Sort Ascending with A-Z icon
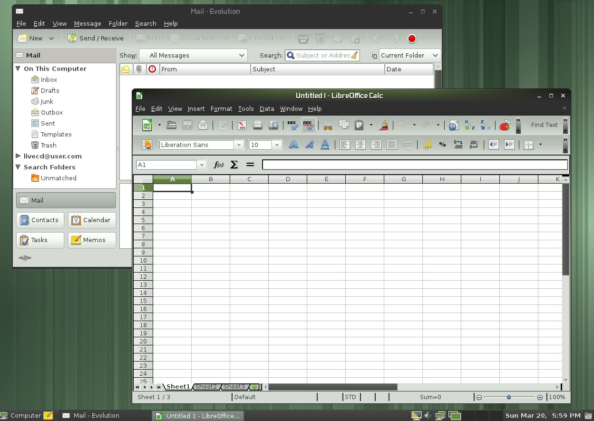Viewport: 594px width, 421px height. pyautogui.click(x=469, y=125)
